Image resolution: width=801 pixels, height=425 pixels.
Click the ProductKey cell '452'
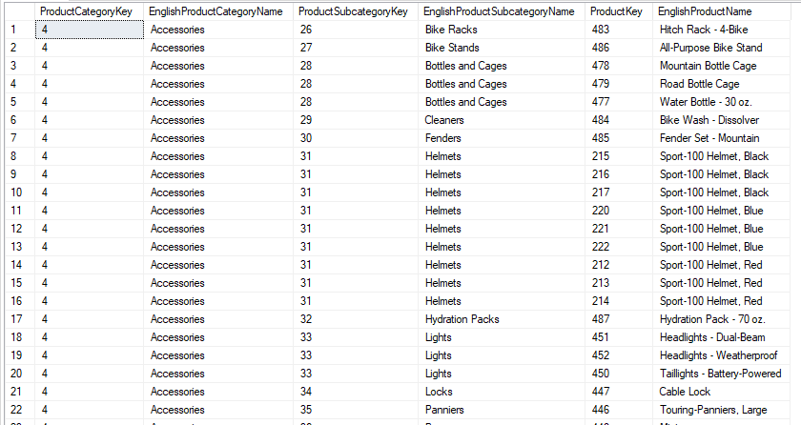coord(619,355)
